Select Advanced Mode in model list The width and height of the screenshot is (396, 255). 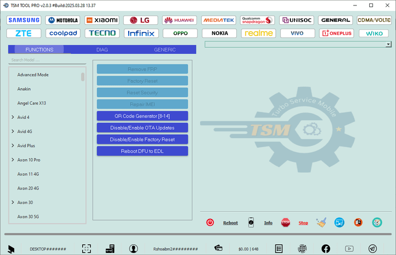click(x=33, y=75)
